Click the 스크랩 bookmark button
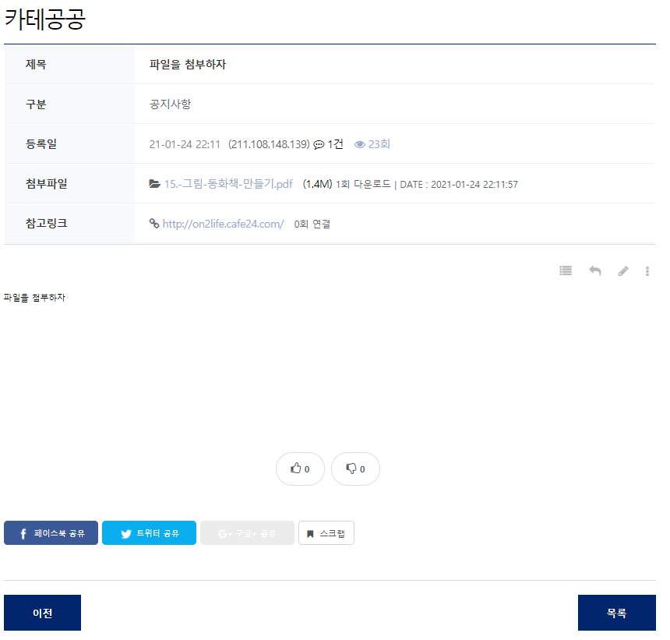Image resolution: width=670 pixels, height=640 pixels. click(326, 533)
